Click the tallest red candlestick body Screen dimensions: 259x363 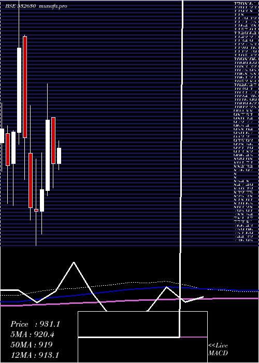pos(25,87)
